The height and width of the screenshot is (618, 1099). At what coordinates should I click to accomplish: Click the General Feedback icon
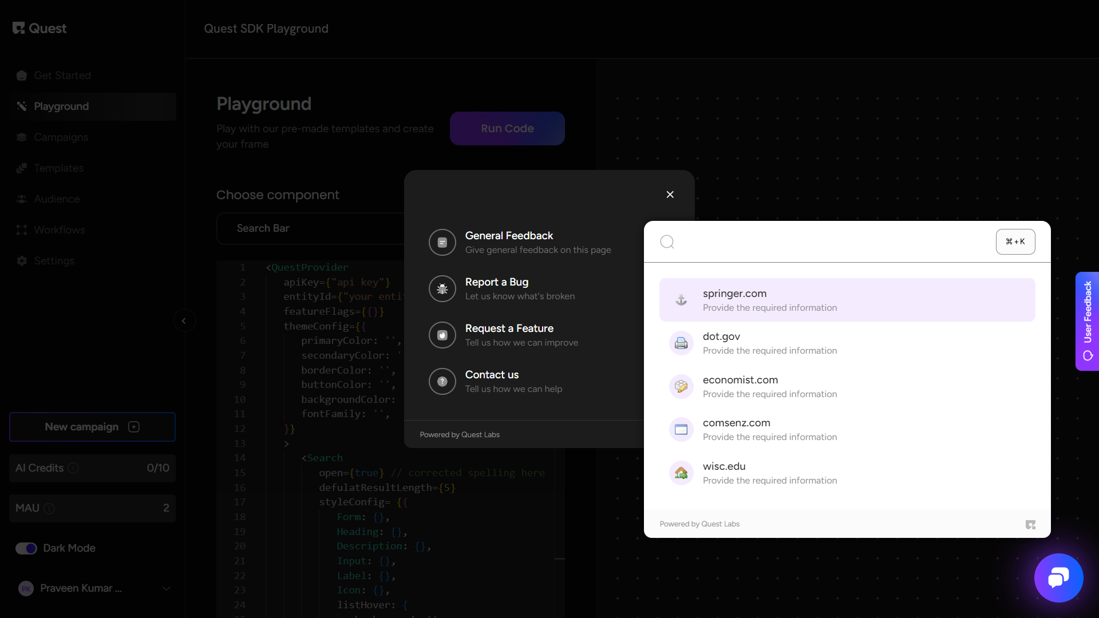coord(442,243)
